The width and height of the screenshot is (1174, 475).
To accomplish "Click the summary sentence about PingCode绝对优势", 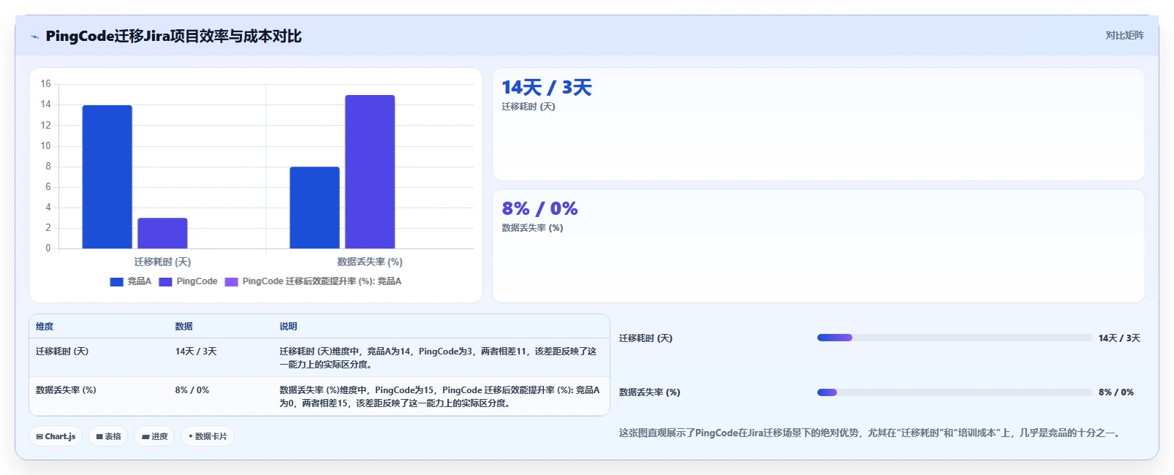I will pyautogui.click(x=871, y=433).
